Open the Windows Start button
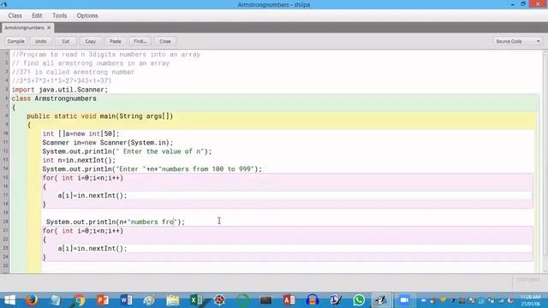The width and height of the screenshot is (548, 308). (9, 300)
